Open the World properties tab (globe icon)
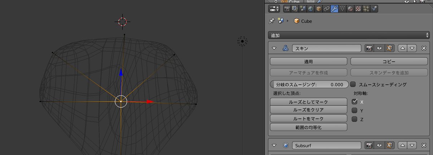The width and height of the screenshot is (433, 155). (311, 9)
